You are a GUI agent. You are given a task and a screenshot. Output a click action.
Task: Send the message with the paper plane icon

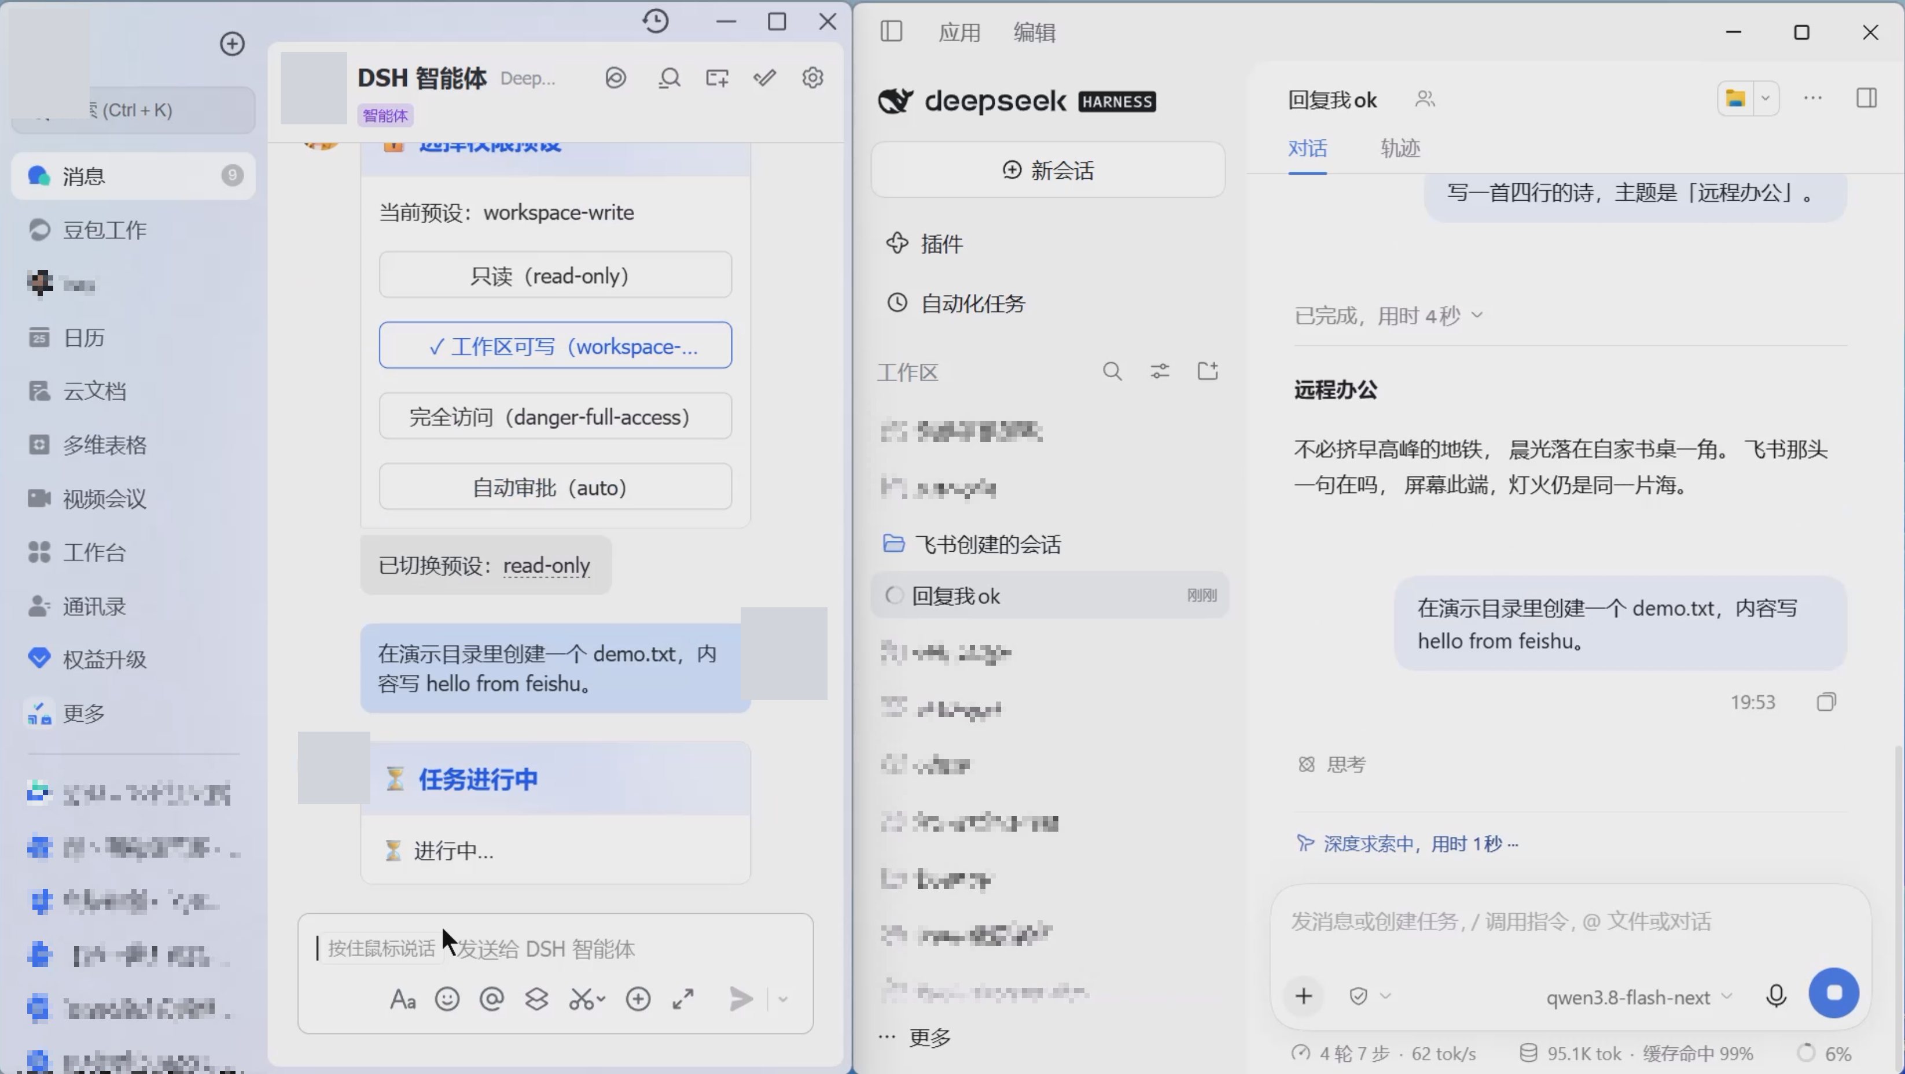tap(740, 999)
